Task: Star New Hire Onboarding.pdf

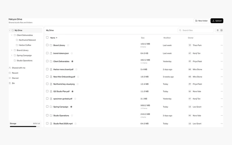Action: (x=78, y=77)
